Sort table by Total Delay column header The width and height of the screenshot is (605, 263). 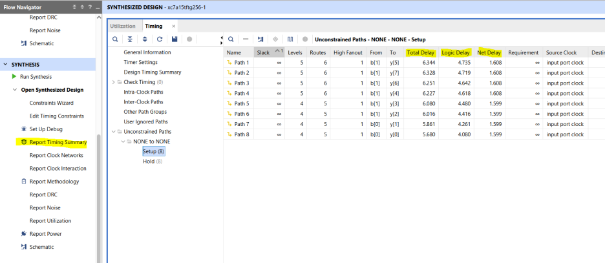[419, 52]
